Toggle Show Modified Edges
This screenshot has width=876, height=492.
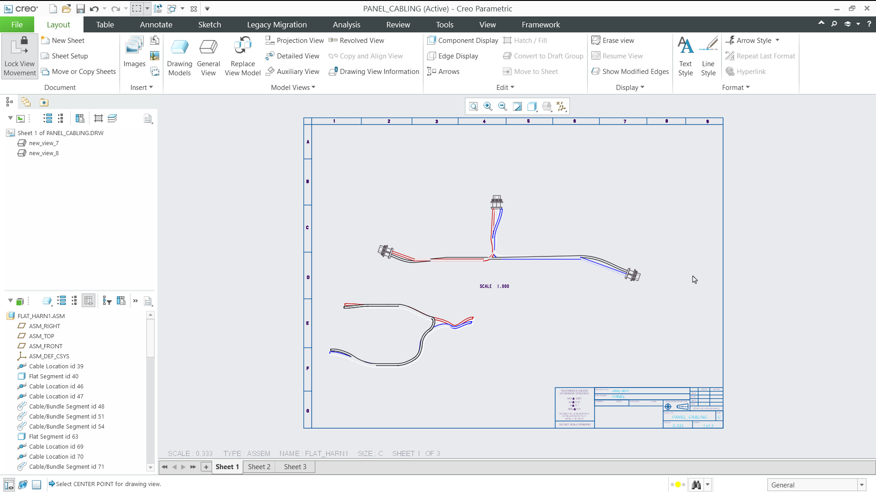(630, 72)
